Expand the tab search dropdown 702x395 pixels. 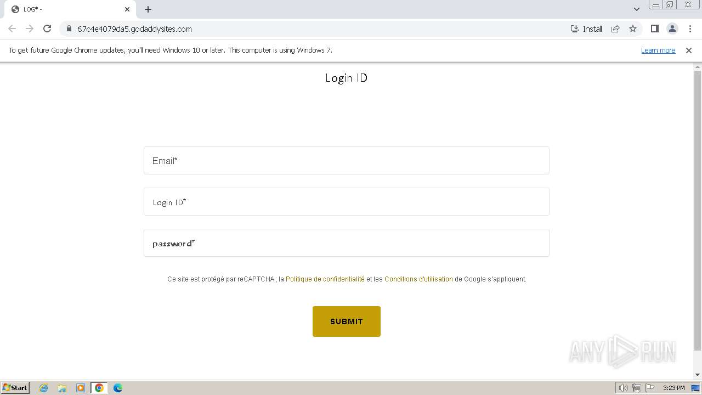(636, 9)
